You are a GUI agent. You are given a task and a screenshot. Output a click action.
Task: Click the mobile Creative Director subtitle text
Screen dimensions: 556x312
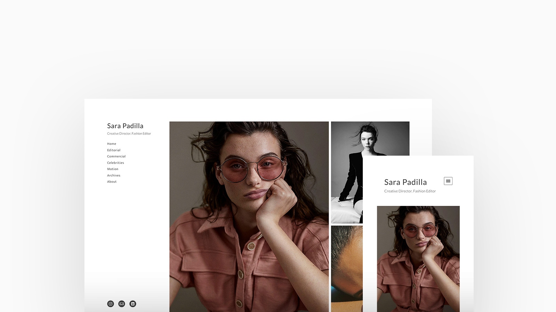click(x=410, y=191)
